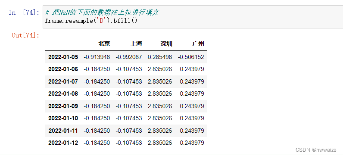Click the 北京 column header
Image resolution: width=343 pixels, height=156 pixels.
click(104, 44)
